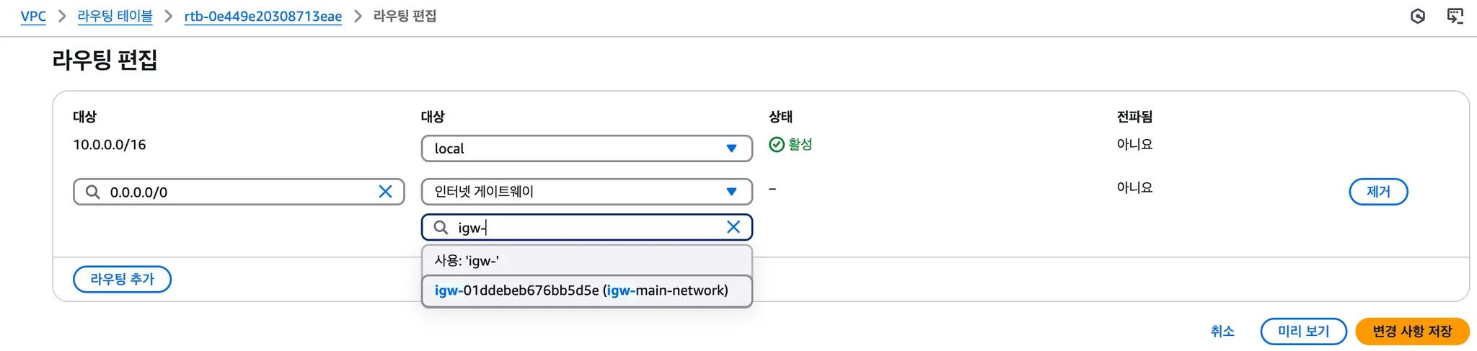Click the magnifier icon in igw- search

tap(441, 227)
